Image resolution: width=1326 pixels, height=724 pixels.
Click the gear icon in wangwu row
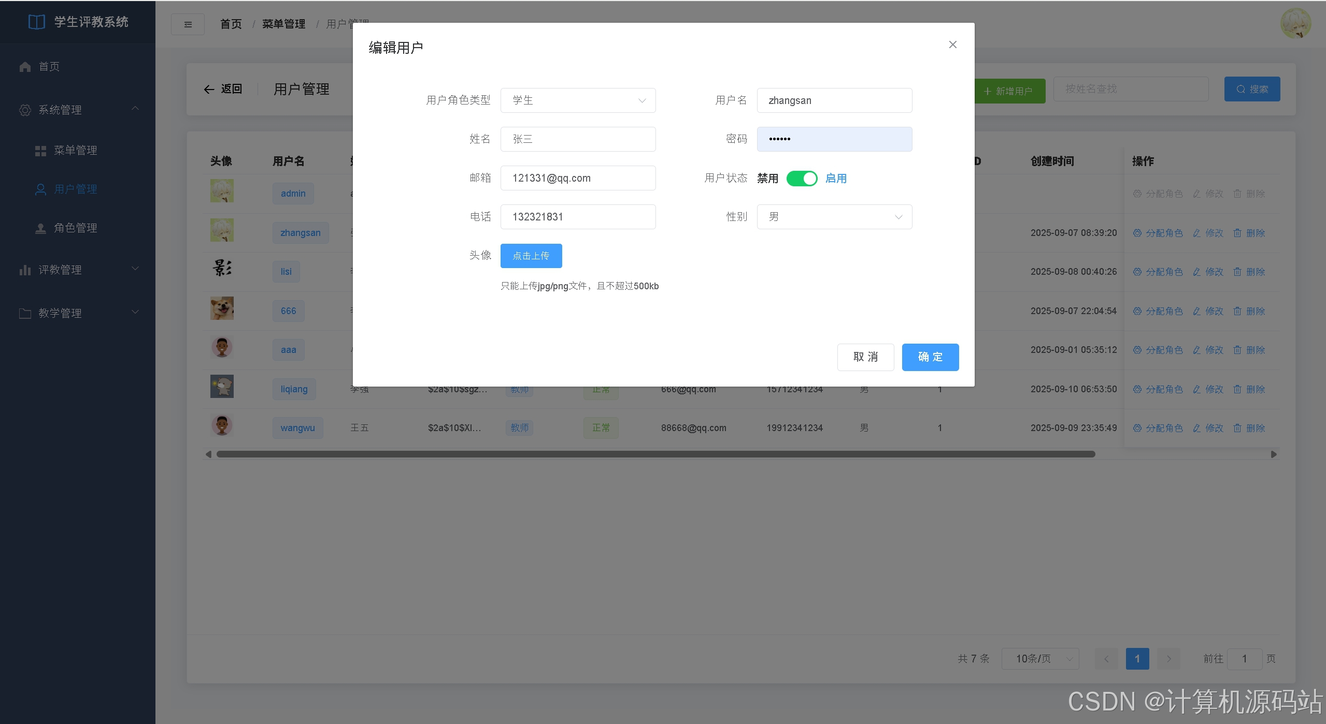(1137, 428)
